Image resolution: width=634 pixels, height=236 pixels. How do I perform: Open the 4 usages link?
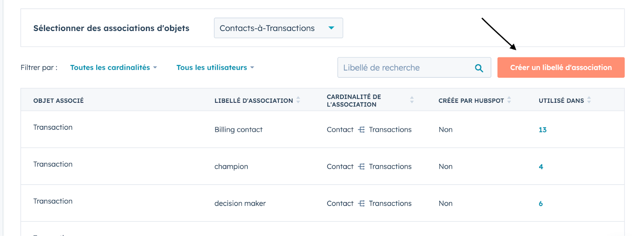pos(541,167)
